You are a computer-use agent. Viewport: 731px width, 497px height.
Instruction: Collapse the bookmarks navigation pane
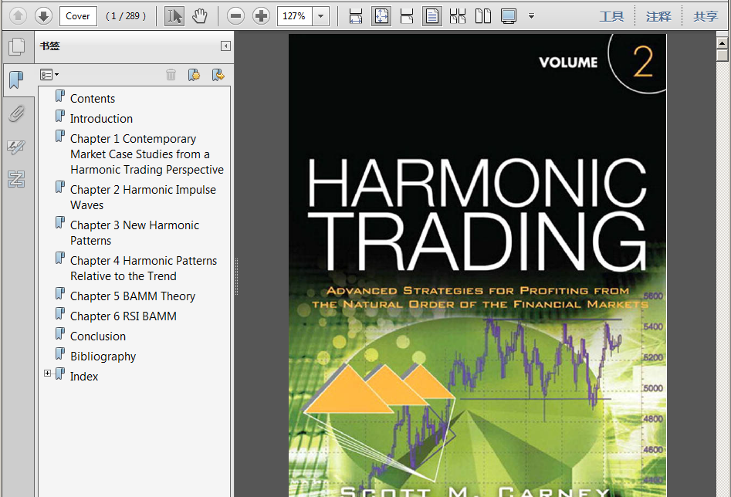click(225, 46)
